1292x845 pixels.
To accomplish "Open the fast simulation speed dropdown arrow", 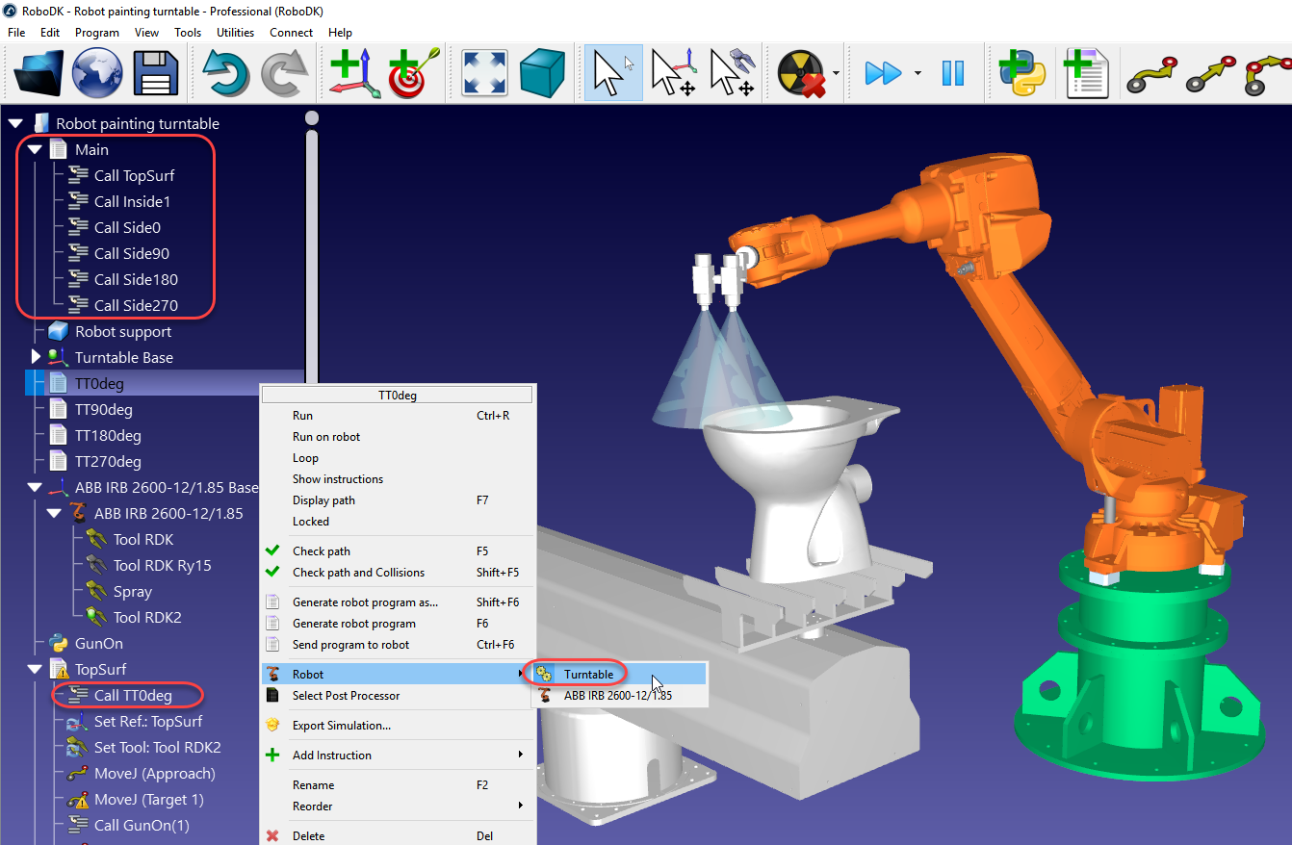I will tap(917, 73).
